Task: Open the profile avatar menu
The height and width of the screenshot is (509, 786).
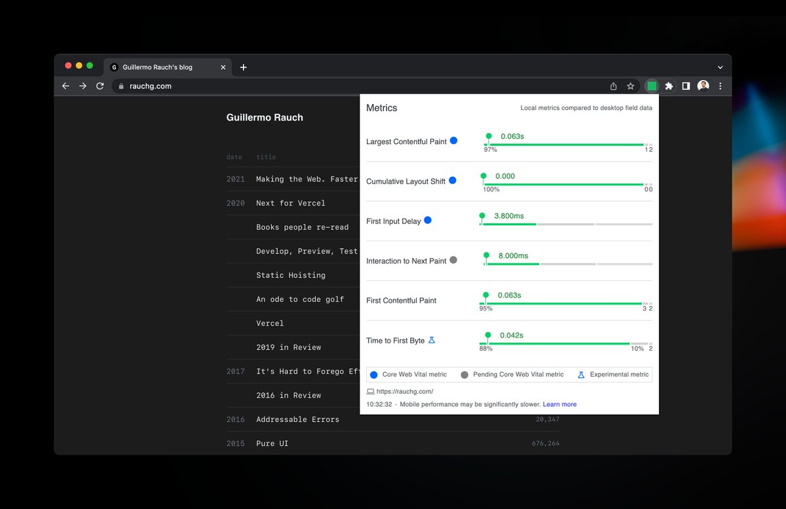Action: click(703, 86)
